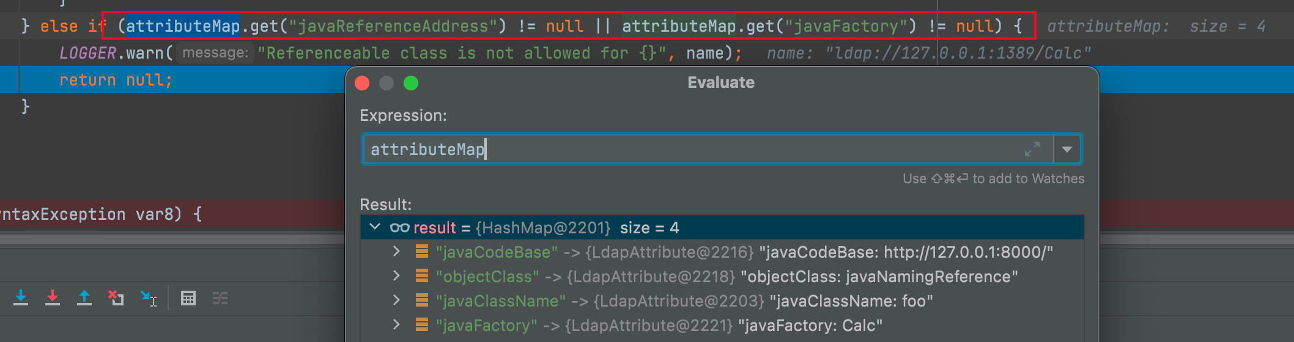Click the Step Into debugger icon
This screenshot has height=342, width=1294.
tap(21, 297)
